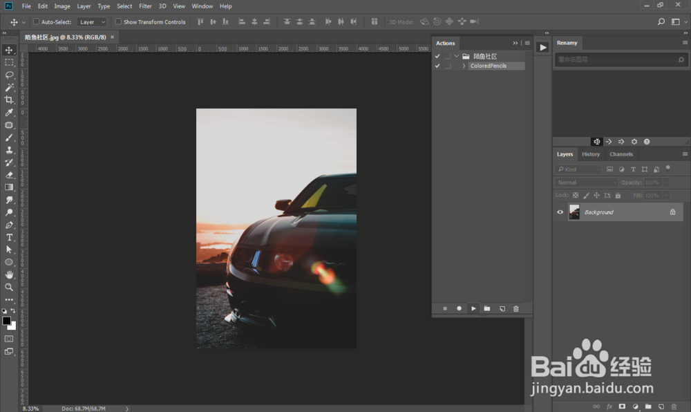Create new action icon
The width and height of the screenshot is (691, 412).
click(502, 308)
